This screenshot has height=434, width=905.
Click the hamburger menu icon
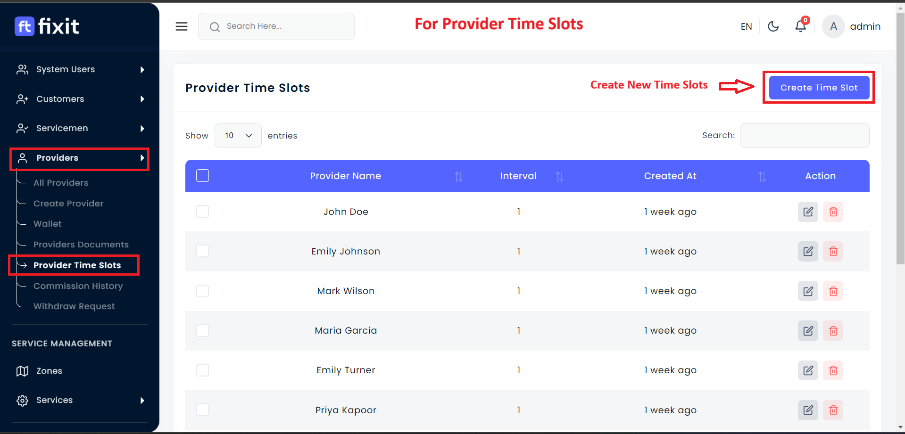point(182,26)
